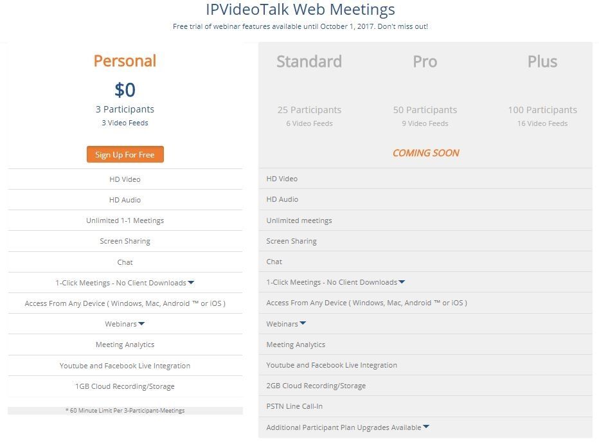Screen dimensions: 599x448
Task: Select the Plus plan heading
Action: click(x=542, y=61)
